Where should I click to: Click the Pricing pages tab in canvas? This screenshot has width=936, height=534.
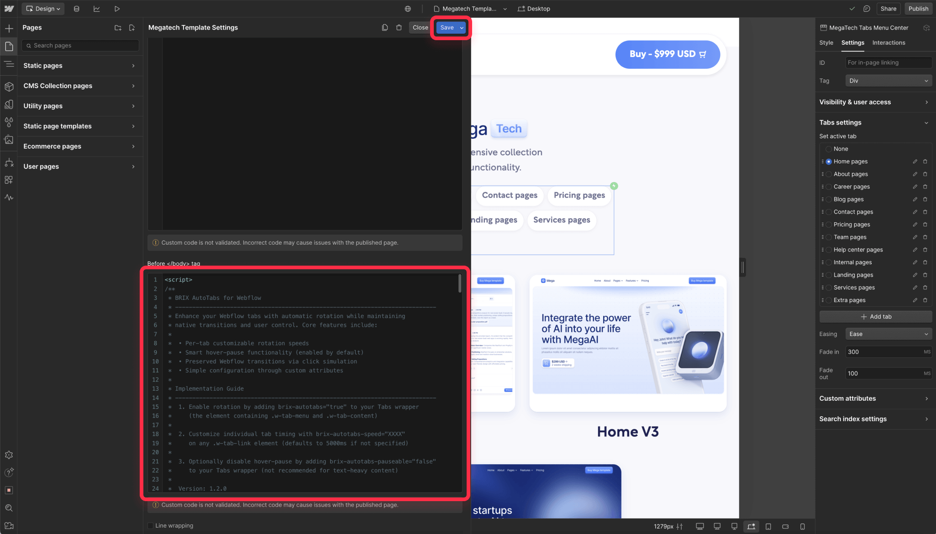click(579, 195)
